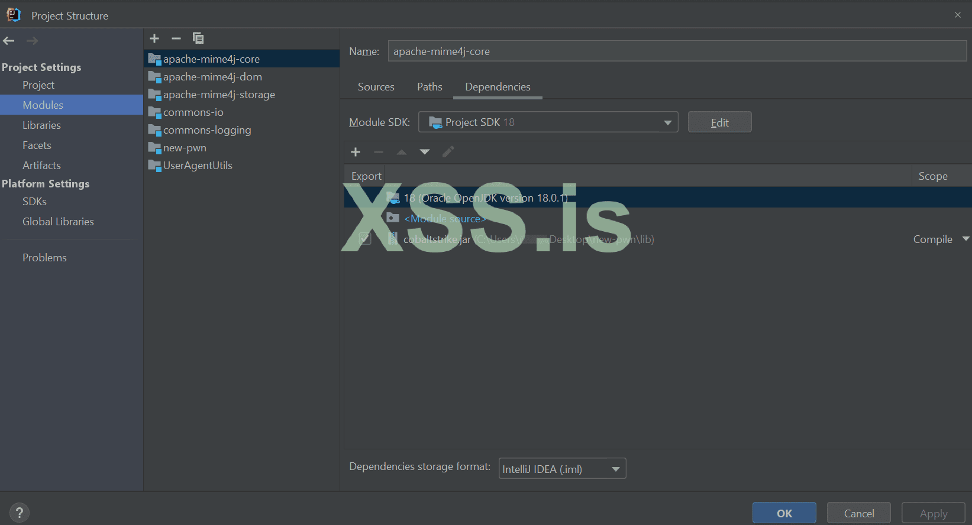
Task: Select Modules in Project Settings
Action: (x=72, y=105)
